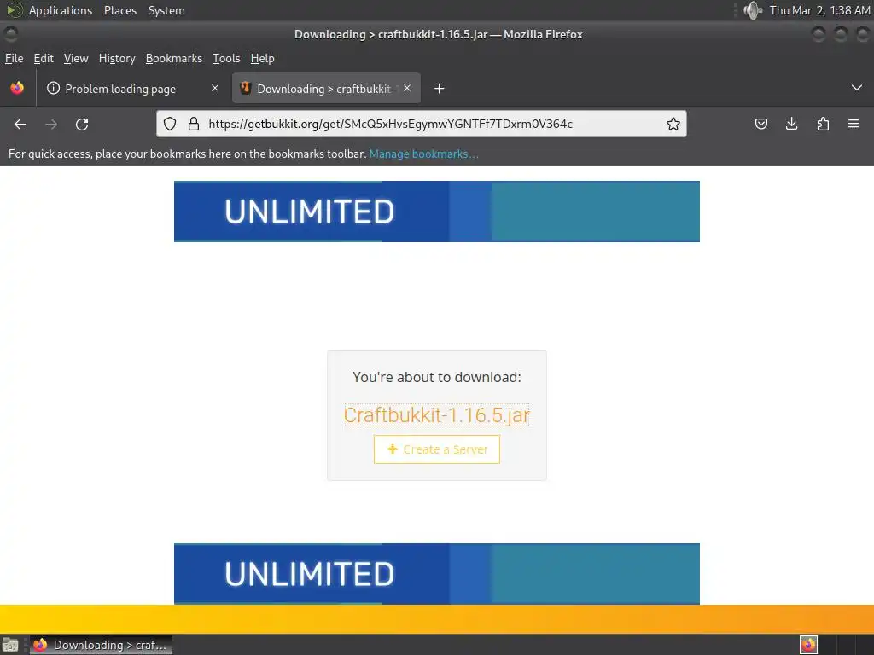Click Firefox icon in bottom-right tray
Image resolution: width=874 pixels, height=655 pixels.
[808, 645]
